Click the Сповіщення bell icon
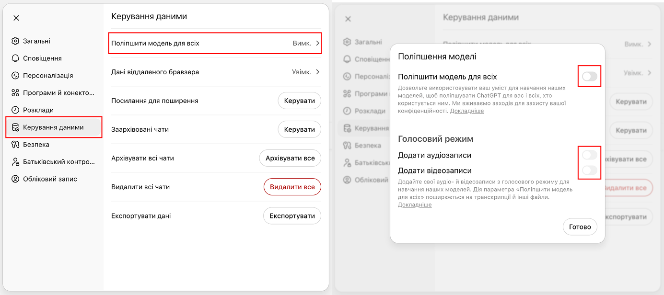The image size is (664, 295). (15, 58)
